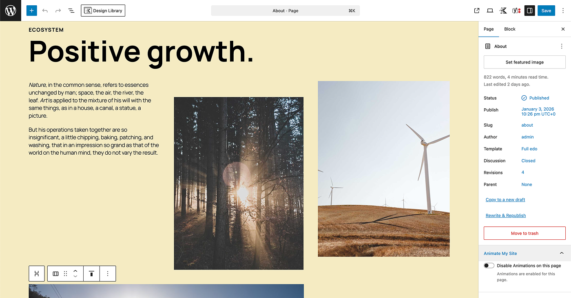This screenshot has height=298, width=571.
Task: Open the Document Overview list view icon
Action: tap(71, 10)
